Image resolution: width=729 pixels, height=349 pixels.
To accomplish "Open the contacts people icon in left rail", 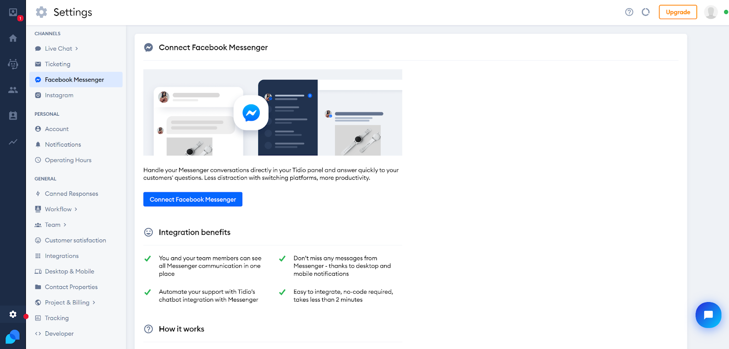I will 13,90.
